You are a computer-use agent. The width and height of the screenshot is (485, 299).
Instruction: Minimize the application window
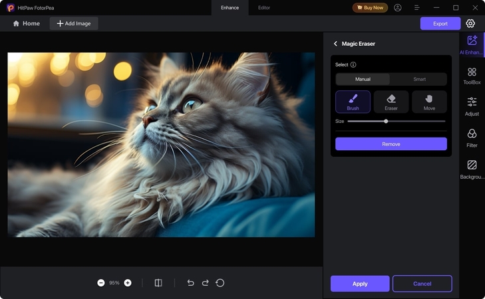[x=436, y=8]
